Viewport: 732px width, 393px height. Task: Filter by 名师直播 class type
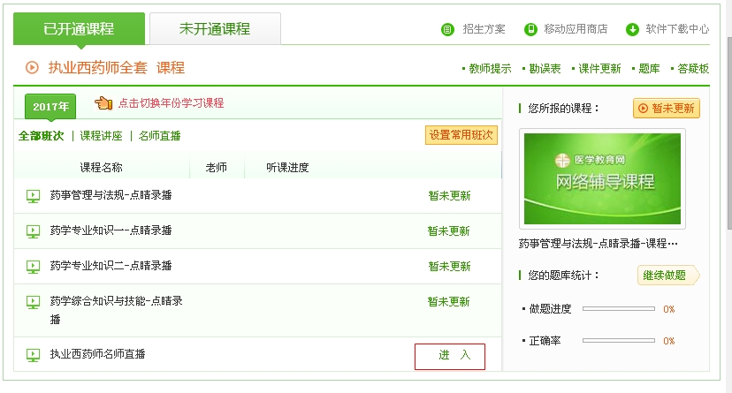[160, 136]
